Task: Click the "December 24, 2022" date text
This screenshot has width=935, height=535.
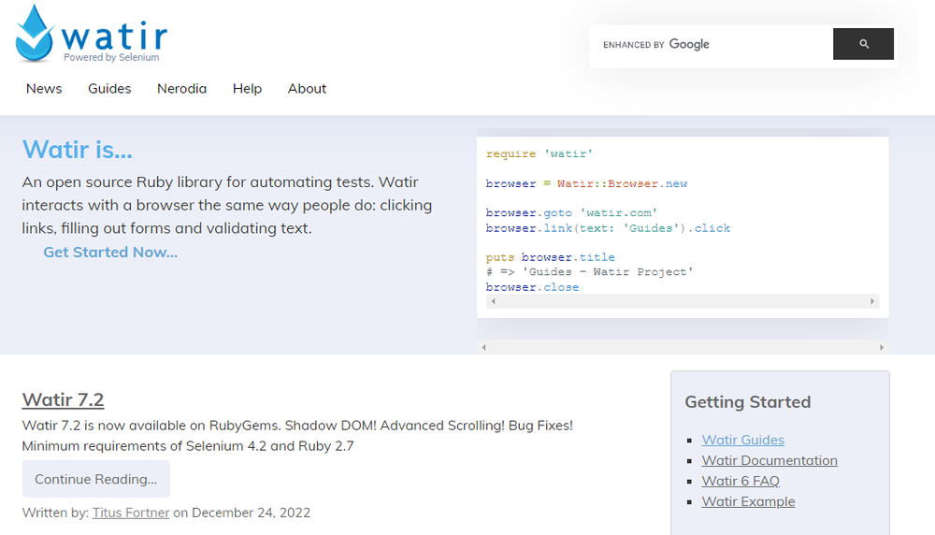Action: pyautogui.click(x=251, y=513)
